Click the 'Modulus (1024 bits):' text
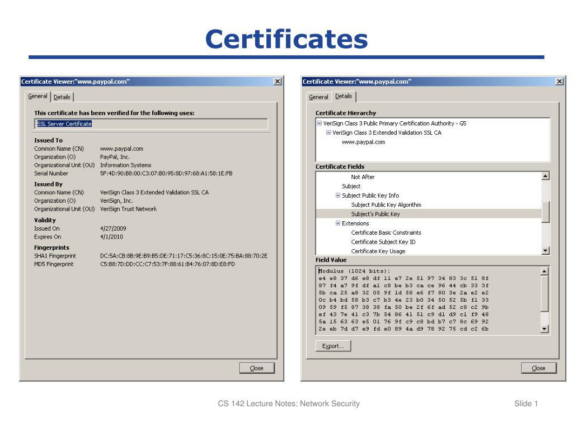Viewport: 573px width, 429px height. pos(354,271)
